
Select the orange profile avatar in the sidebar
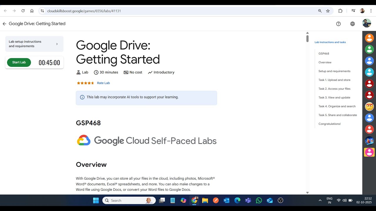coord(369,38)
